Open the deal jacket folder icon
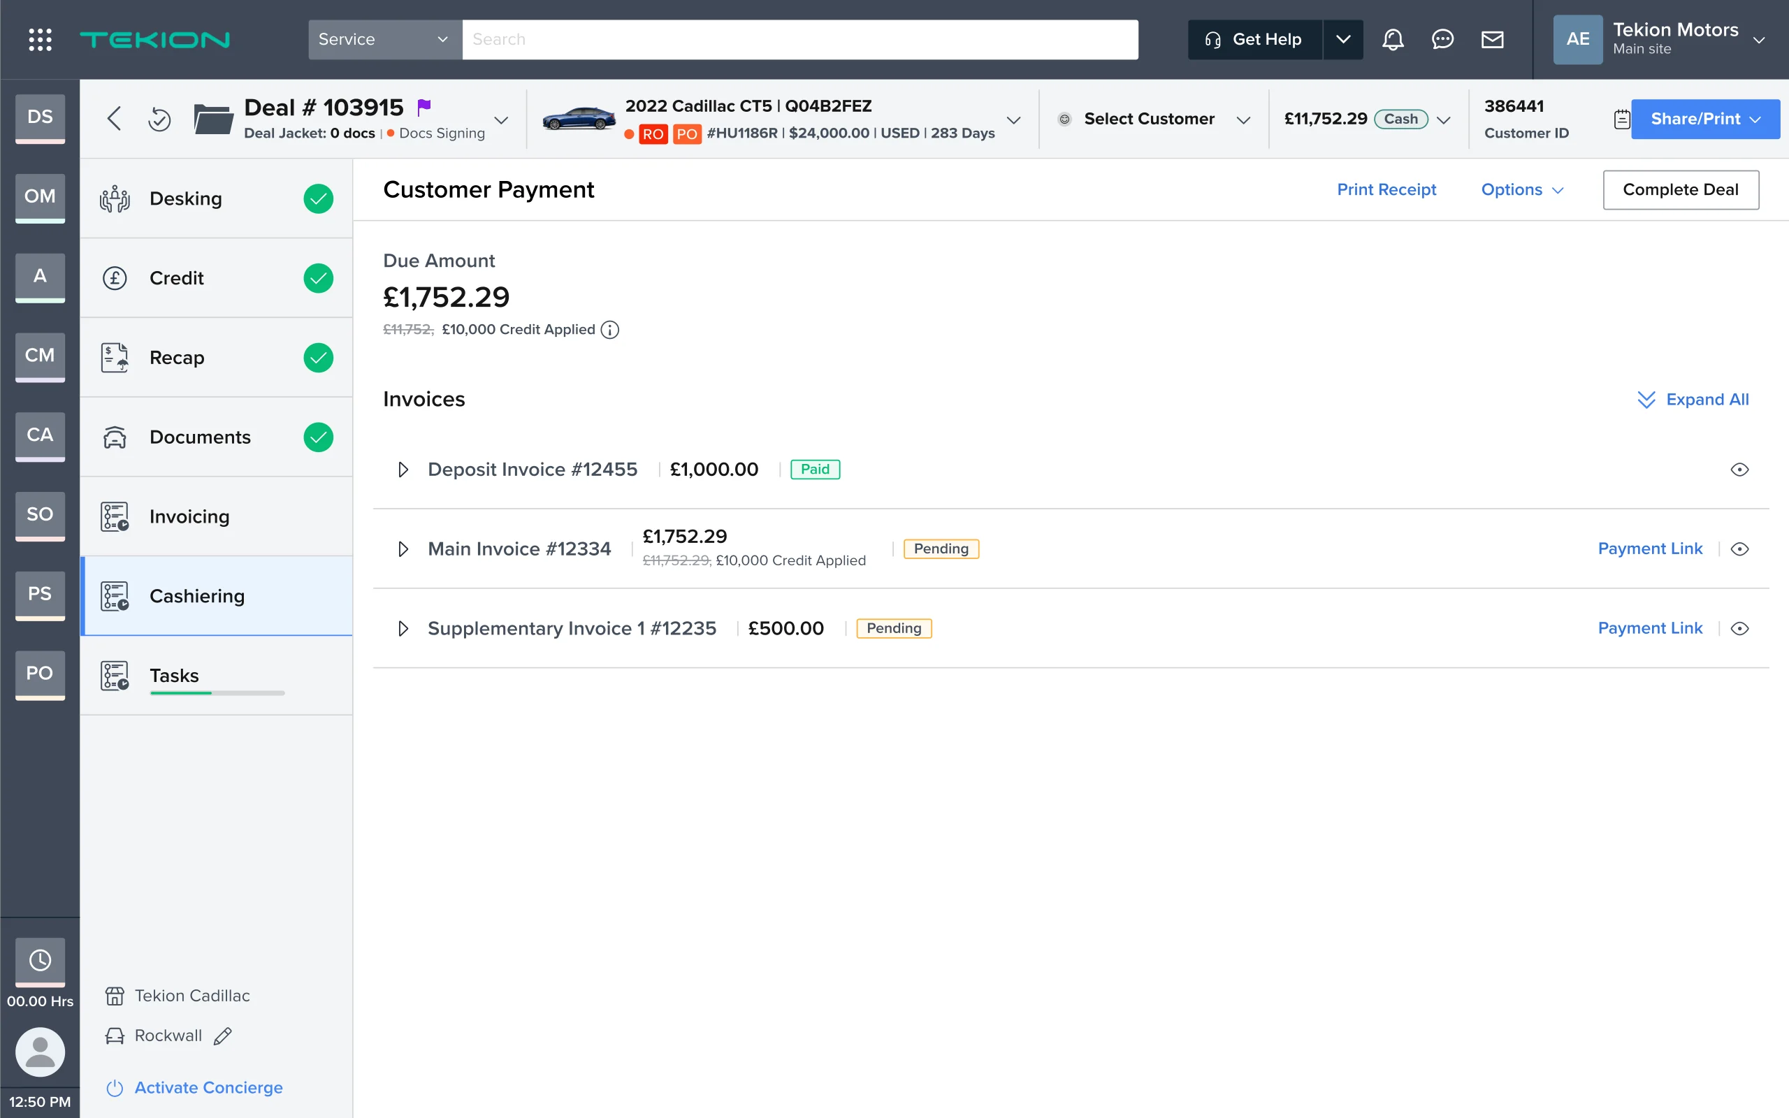 click(213, 119)
